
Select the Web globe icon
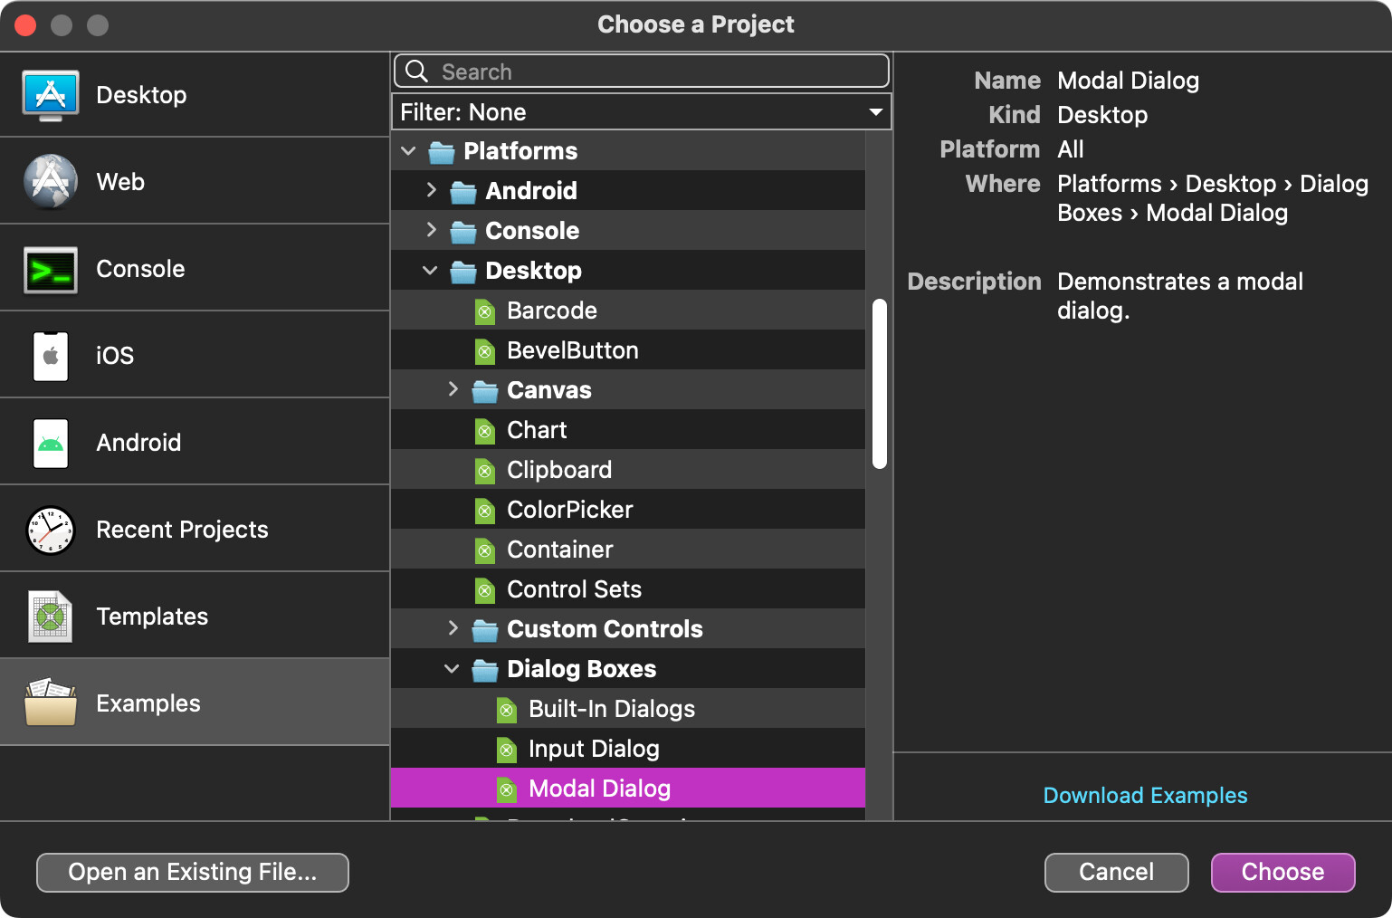coord(51,182)
